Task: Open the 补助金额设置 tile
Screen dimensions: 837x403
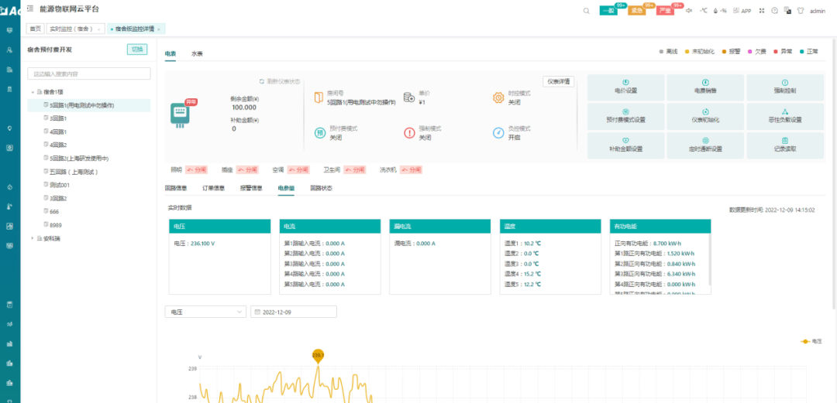Action: coord(625,145)
